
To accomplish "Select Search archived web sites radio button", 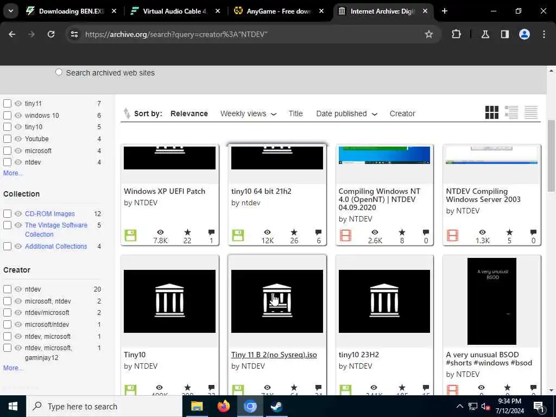I will (x=59, y=72).
